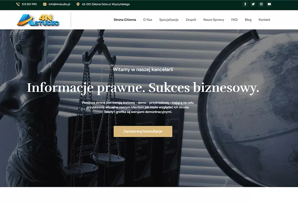Click the phone handset icon
Image resolution: width=298 pixels, height=202 pixels.
point(18,4)
